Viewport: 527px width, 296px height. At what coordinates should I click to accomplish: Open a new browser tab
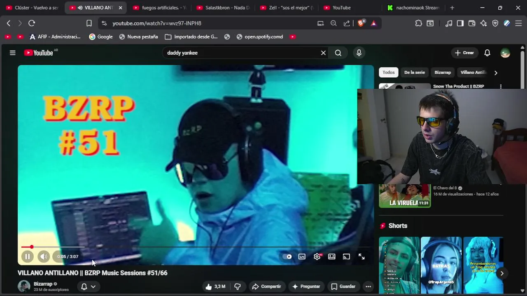pyautogui.click(x=452, y=7)
